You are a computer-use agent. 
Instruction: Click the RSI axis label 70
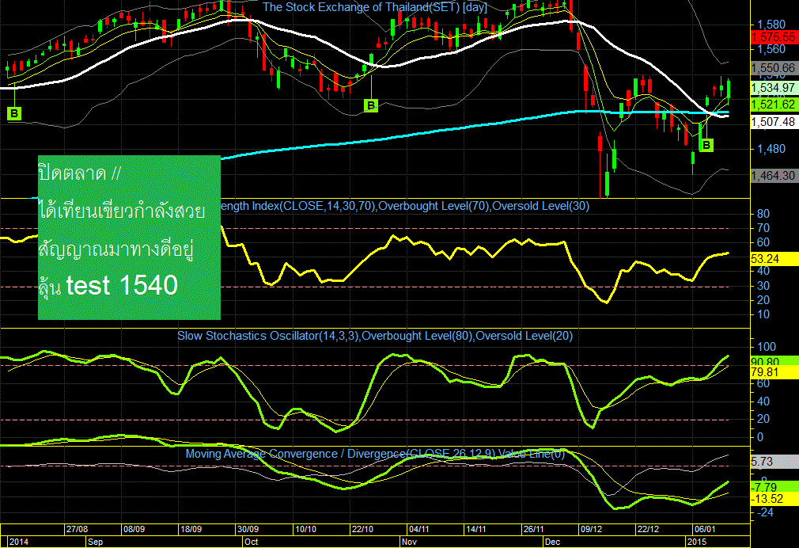(x=763, y=228)
